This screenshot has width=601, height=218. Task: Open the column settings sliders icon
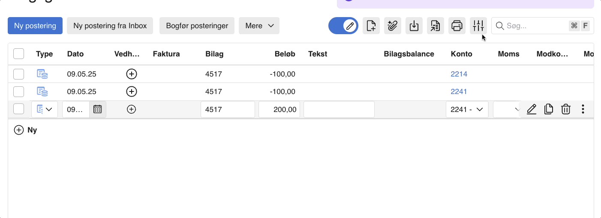tap(478, 26)
